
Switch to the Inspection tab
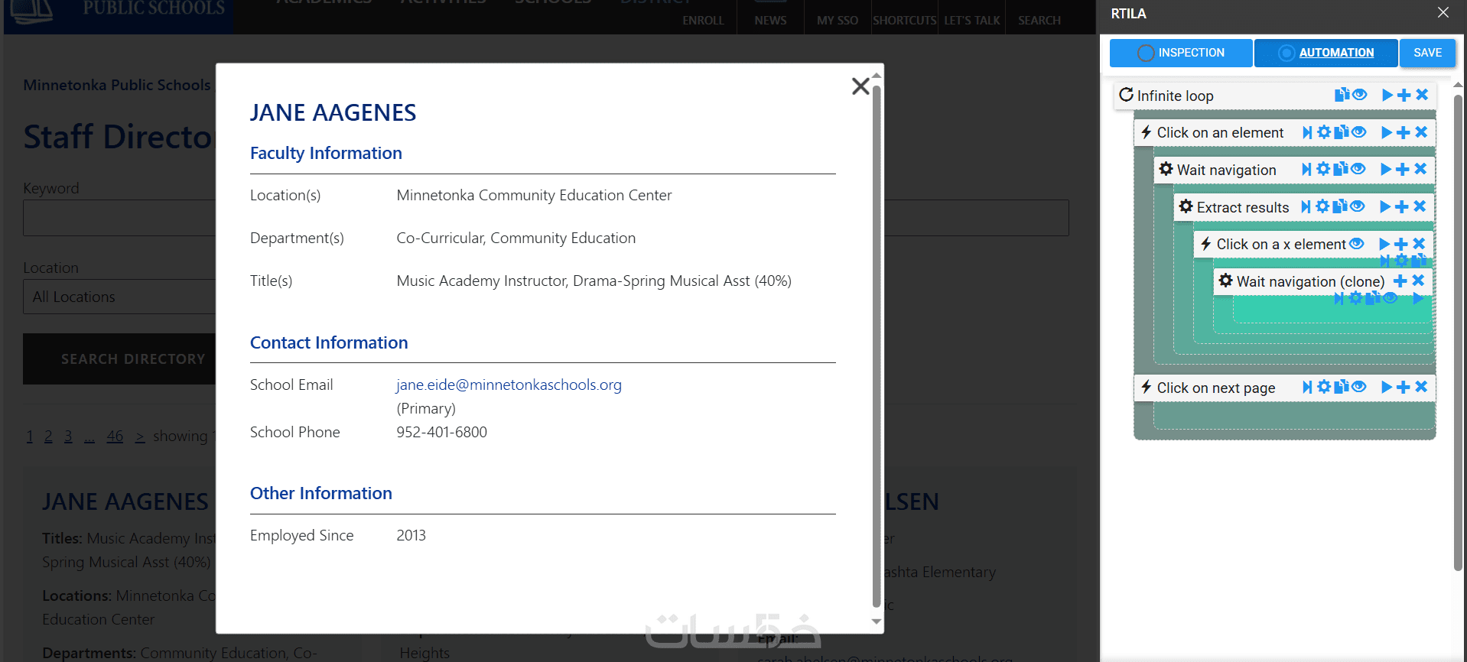(1181, 53)
